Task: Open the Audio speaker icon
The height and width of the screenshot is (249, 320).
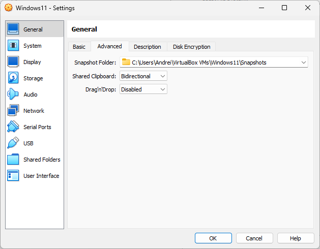Action: (13, 94)
